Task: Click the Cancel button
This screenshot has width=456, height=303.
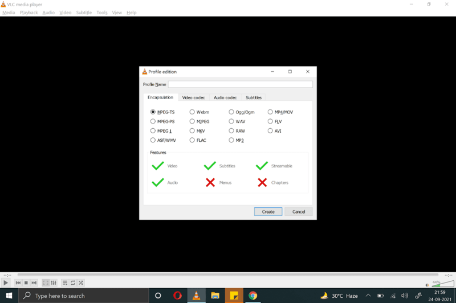Action: [299, 212]
